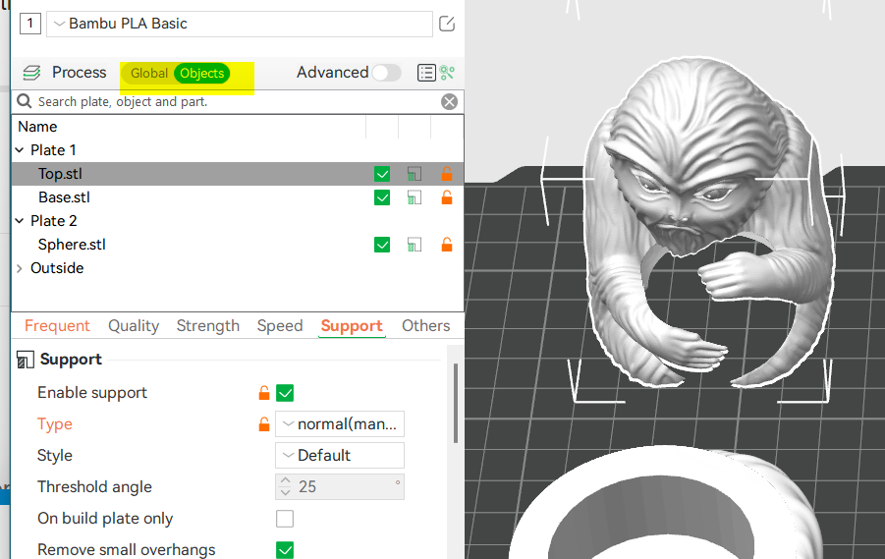The height and width of the screenshot is (559, 885).
Task: Open the Quality settings tab
Action: pyautogui.click(x=134, y=326)
